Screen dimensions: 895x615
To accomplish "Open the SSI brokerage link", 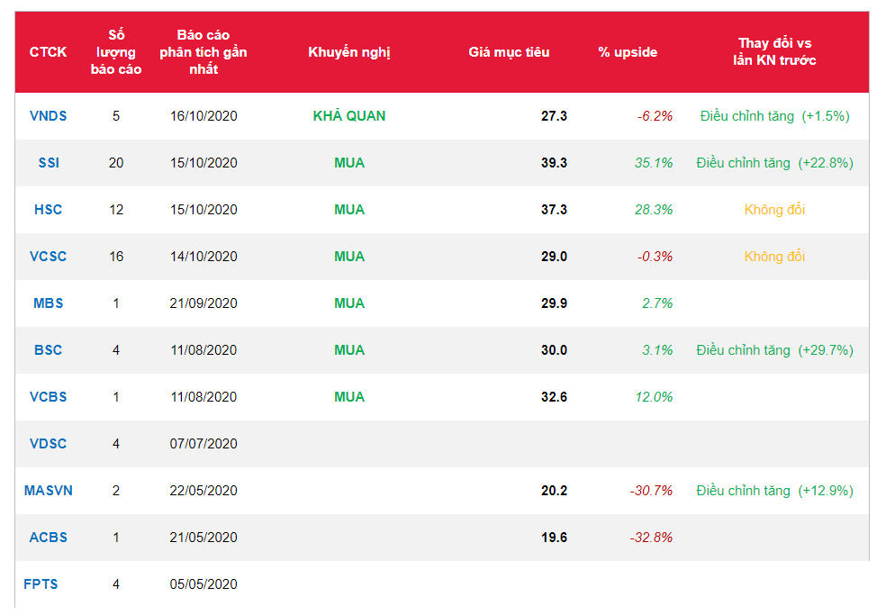I will click(49, 163).
